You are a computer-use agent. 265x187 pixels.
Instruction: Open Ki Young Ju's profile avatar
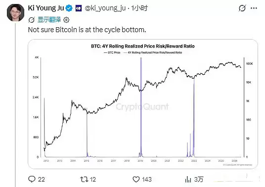[x=15, y=13]
